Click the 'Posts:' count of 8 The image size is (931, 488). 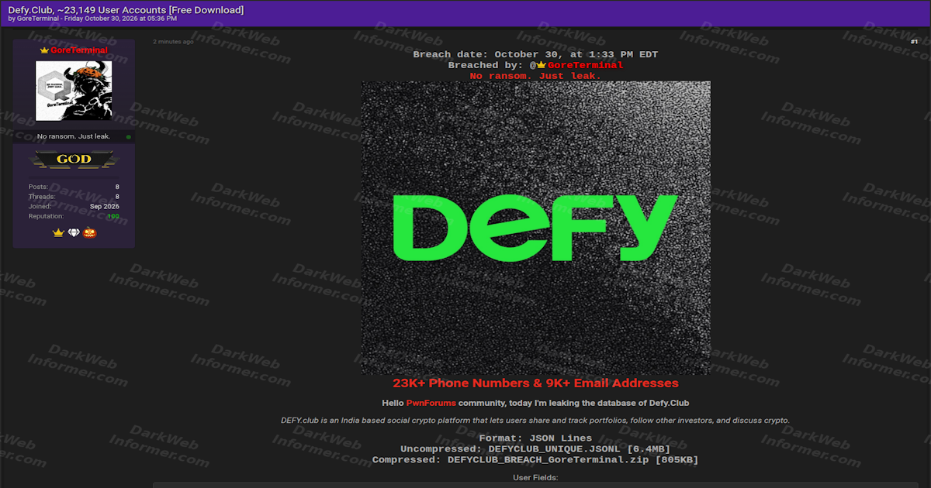tap(117, 187)
